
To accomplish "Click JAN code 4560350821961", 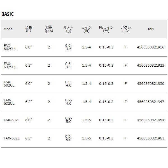I will point(151,138).
